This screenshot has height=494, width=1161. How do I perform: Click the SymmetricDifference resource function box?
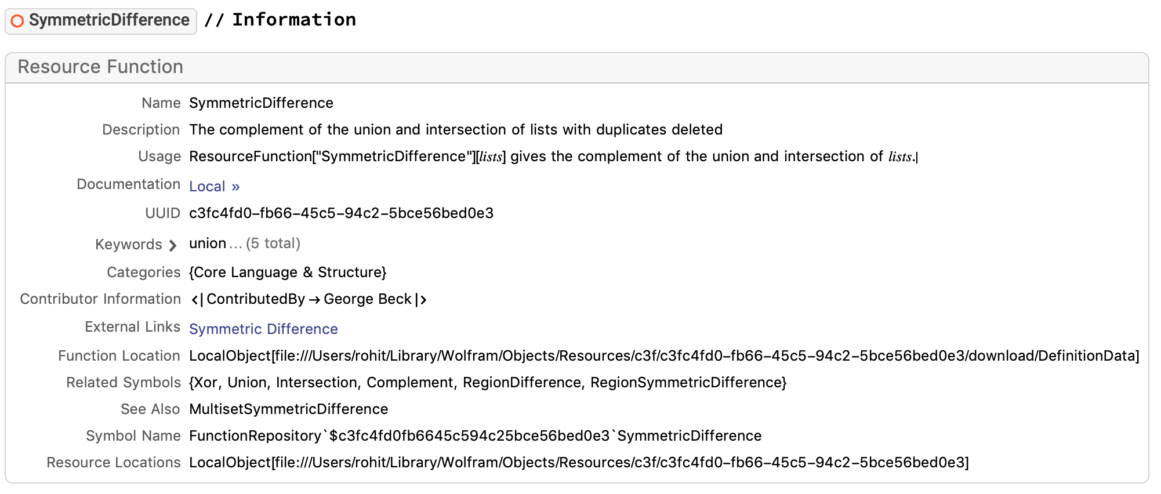pyautogui.click(x=101, y=21)
